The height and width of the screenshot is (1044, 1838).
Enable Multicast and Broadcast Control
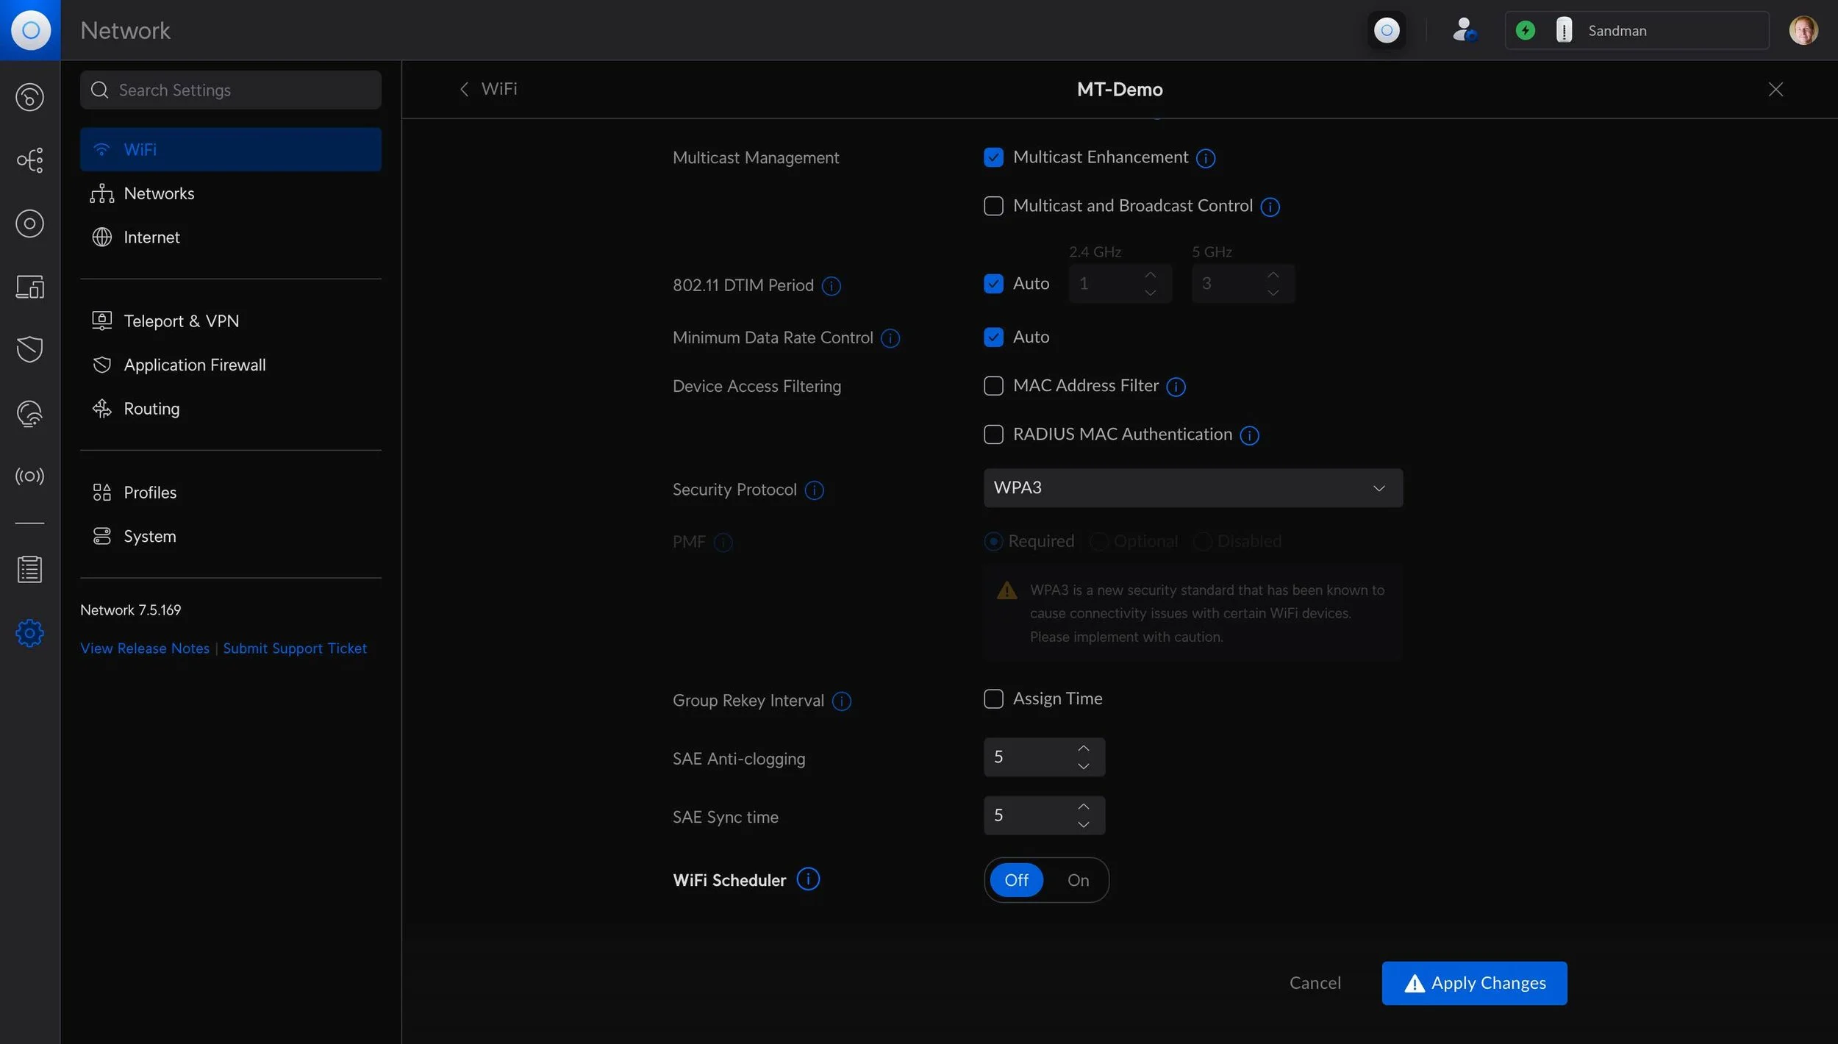point(993,206)
